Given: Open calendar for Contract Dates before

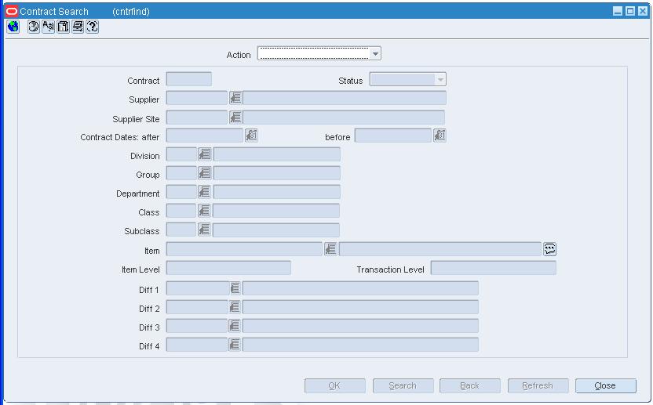Looking at the screenshot, I should pos(440,136).
